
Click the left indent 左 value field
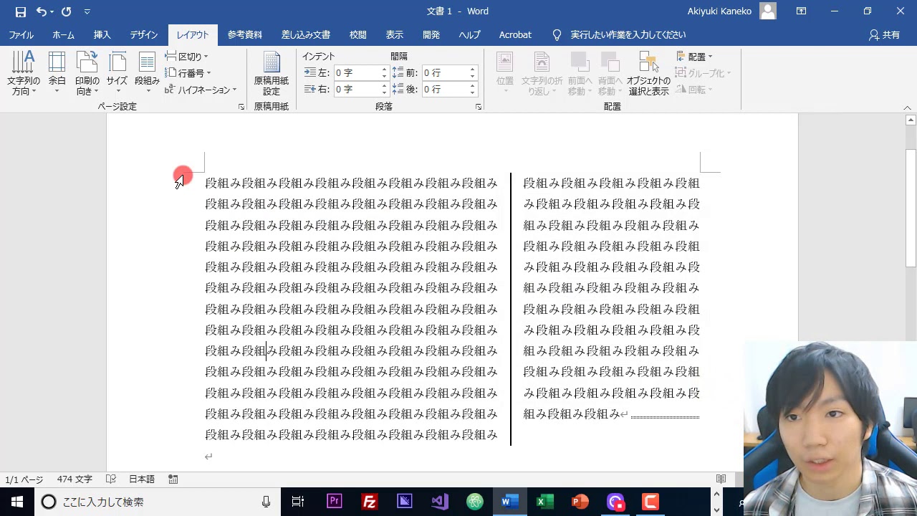coord(356,72)
